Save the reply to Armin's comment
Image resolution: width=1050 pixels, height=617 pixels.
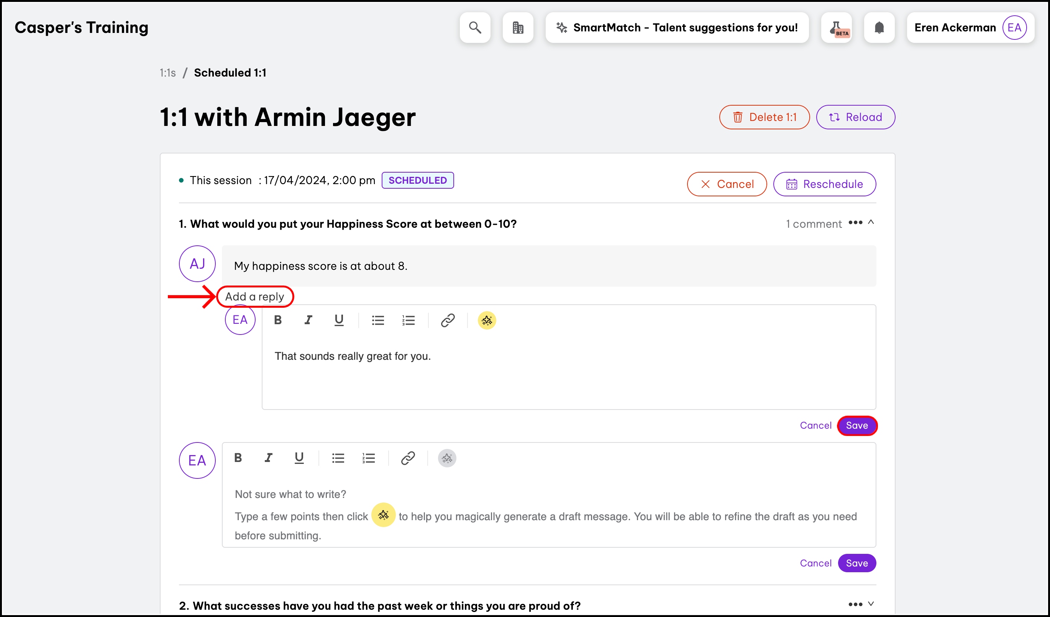856,425
